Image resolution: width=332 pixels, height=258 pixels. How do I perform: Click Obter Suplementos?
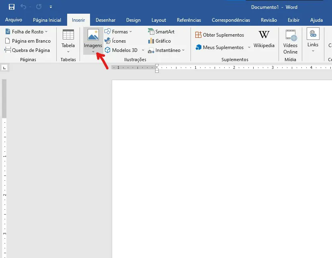(219, 35)
